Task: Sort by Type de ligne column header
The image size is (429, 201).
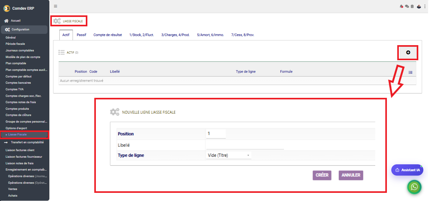Action: 246,71
